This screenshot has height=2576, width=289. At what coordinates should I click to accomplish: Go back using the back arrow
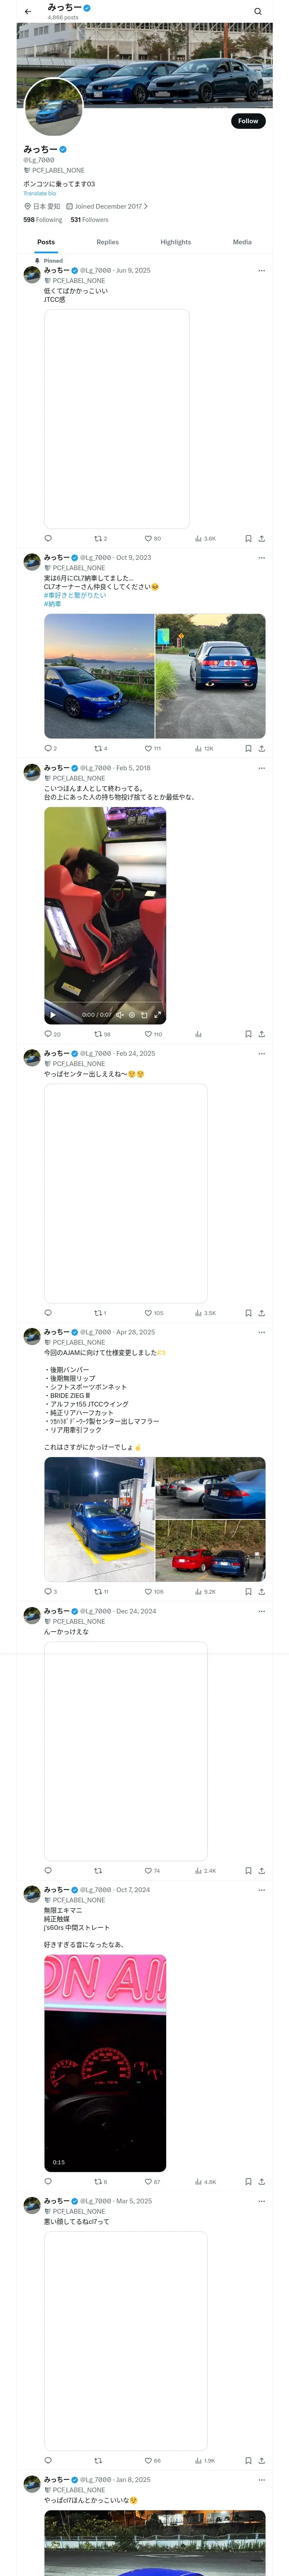28,12
